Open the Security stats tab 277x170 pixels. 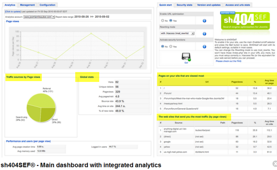(184, 5)
